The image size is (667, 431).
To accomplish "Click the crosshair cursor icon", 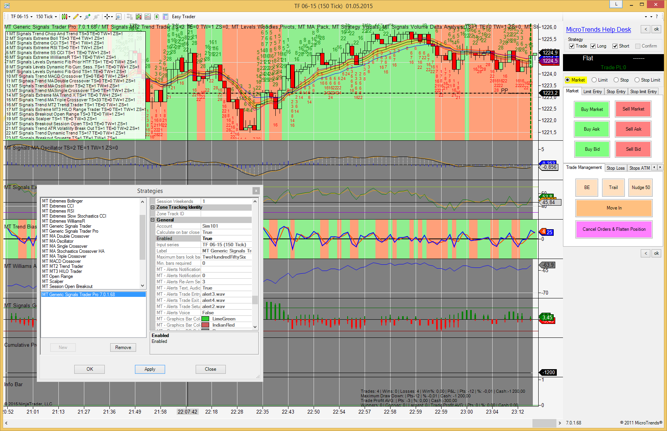I will tap(107, 17).
